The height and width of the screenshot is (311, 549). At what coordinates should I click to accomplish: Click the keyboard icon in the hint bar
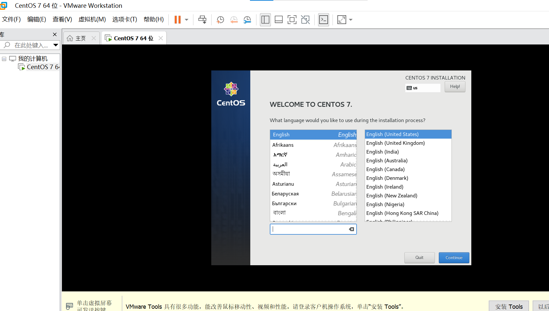click(70, 306)
